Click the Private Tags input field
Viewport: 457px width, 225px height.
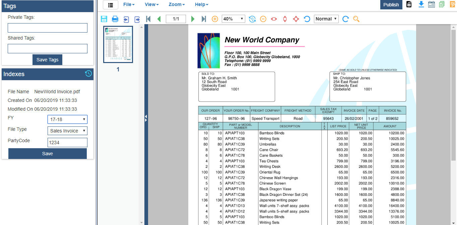tap(48, 28)
